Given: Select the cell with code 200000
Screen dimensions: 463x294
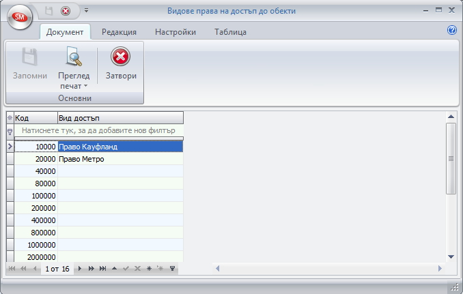Looking at the screenshot, I should (x=36, y=208).
